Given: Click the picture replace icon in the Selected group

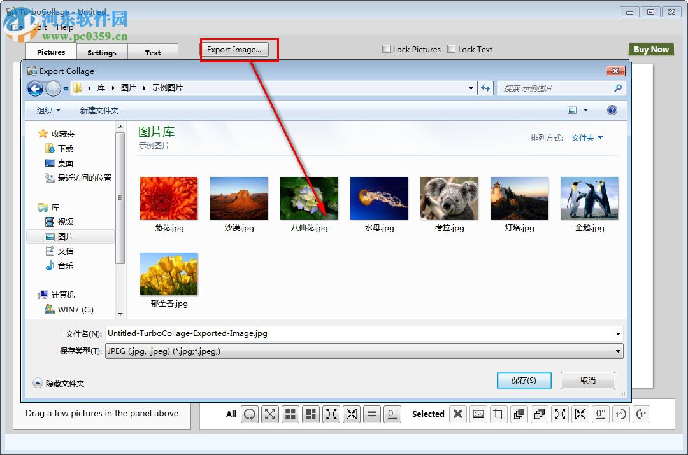Looking at the screenshot, I should point(478,414).
